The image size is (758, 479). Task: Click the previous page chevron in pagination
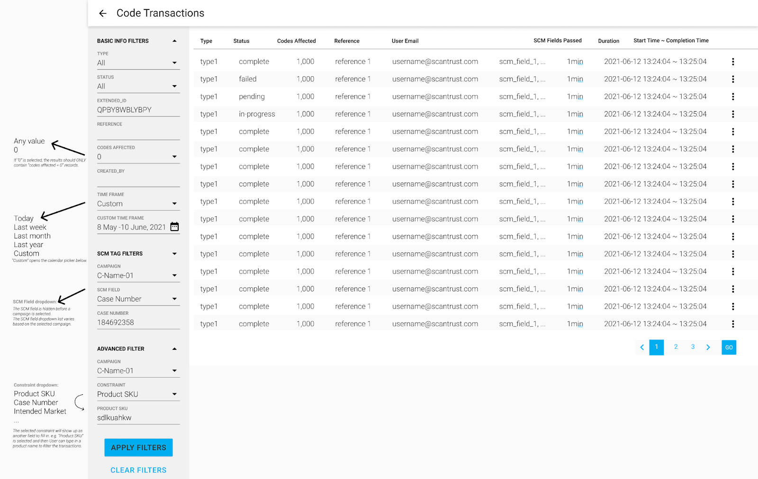click(641, 347)
